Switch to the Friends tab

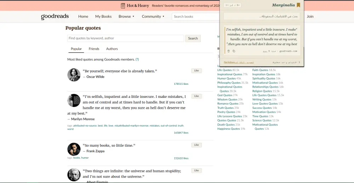pos(94,49)
